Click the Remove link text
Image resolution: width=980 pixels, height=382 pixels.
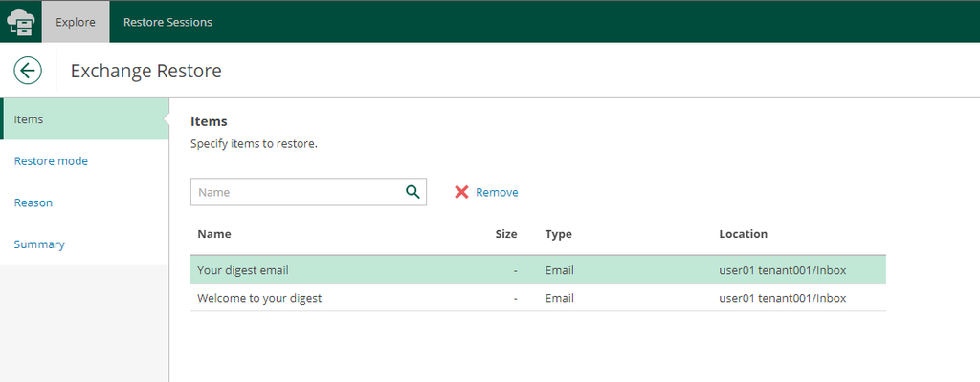pos(497,192)
